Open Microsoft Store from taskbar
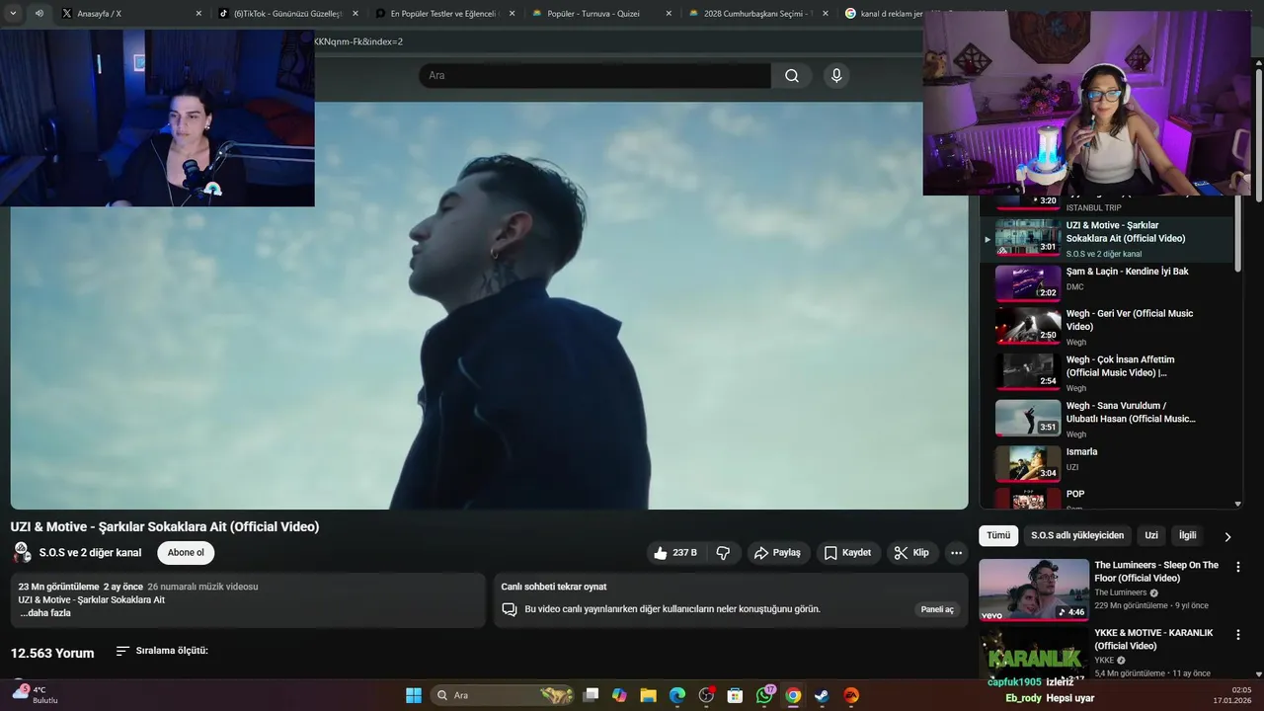This screenshot has width=1264, height=711. click(x=735, y=695)
